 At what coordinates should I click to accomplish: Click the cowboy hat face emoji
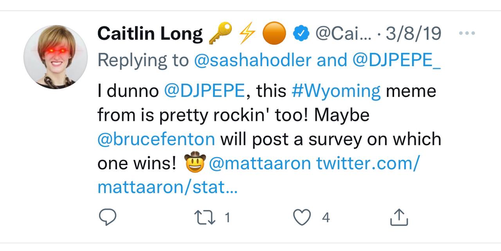click(195, 163)
